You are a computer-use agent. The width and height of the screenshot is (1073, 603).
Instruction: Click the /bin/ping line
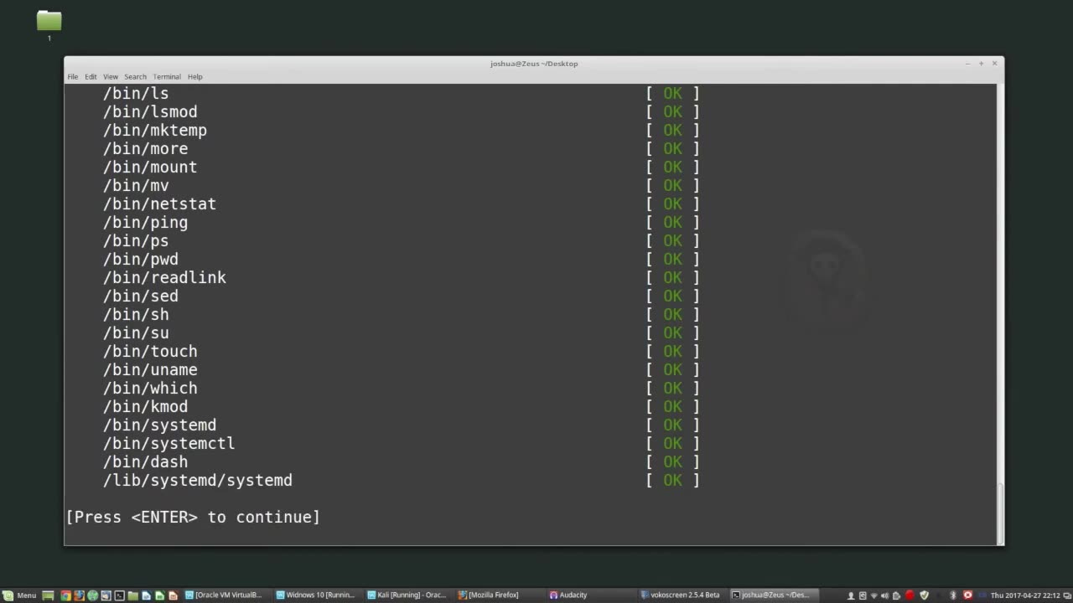click(145, 222)
